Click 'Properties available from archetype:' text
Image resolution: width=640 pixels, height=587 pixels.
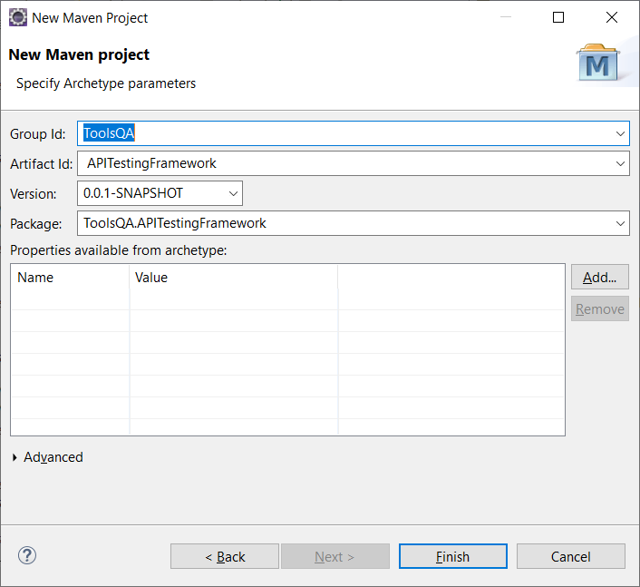[x=119, y=250]
